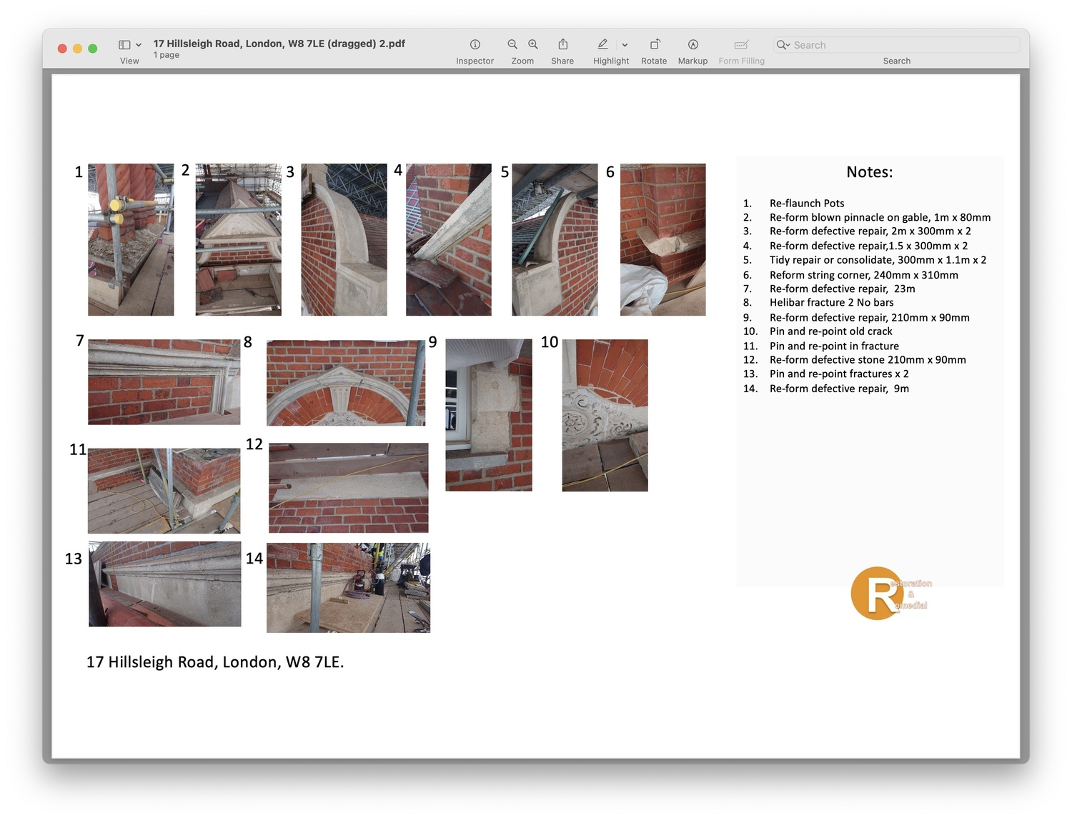Select photo 8 of the brick arch
Image resolution: width=1072 pixels, height=820 pixels.
point(346,383)
